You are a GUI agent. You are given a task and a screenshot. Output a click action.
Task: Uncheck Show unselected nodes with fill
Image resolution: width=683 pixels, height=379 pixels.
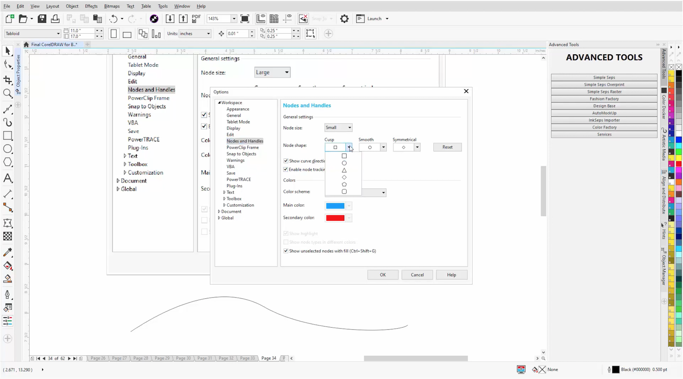(286, 251)
